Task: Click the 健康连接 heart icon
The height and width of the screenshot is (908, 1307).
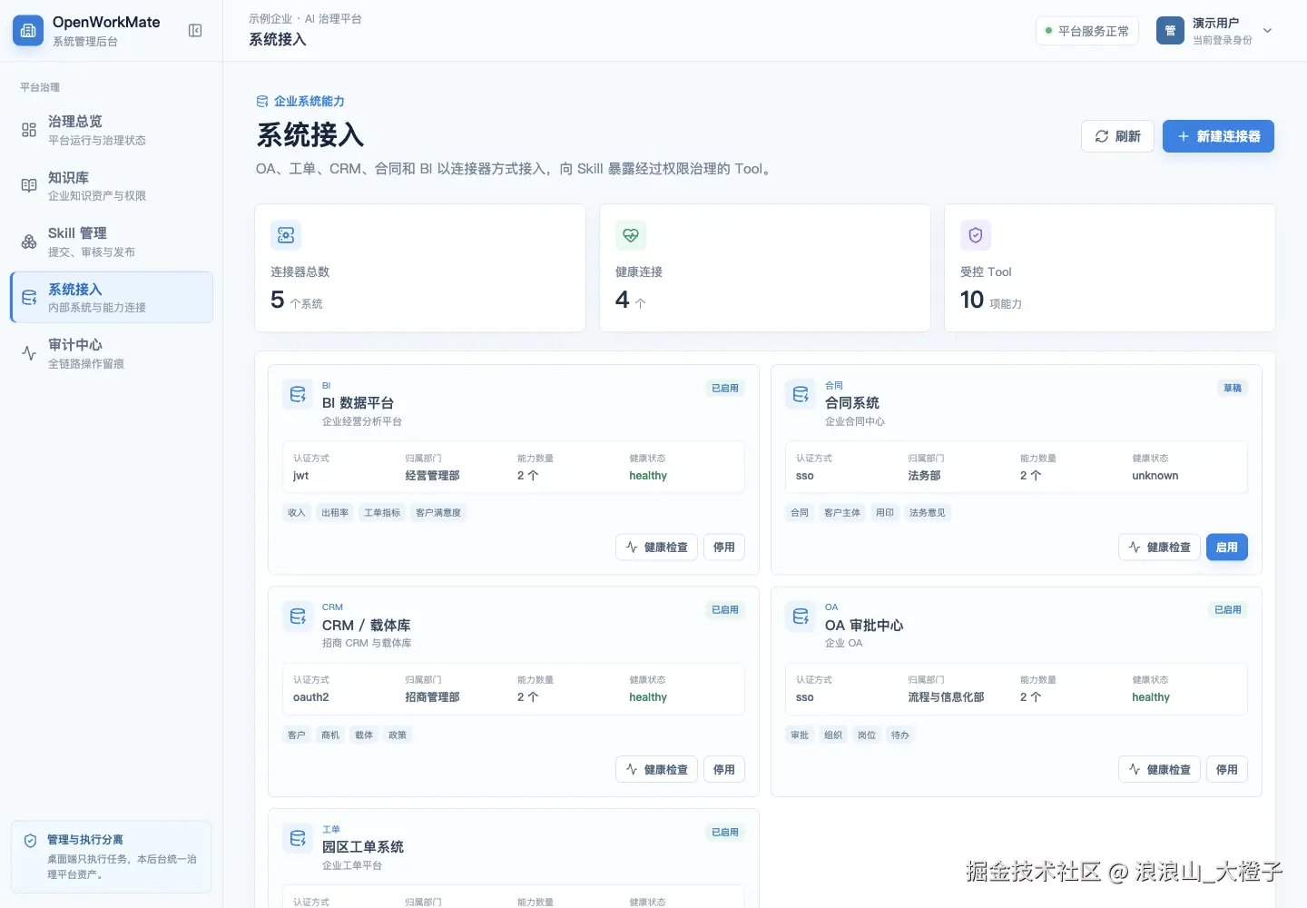Action: (x=631, y=235)
